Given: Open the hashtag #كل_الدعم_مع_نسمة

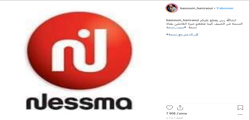Looking at the screenshot, I should point(182,34).
